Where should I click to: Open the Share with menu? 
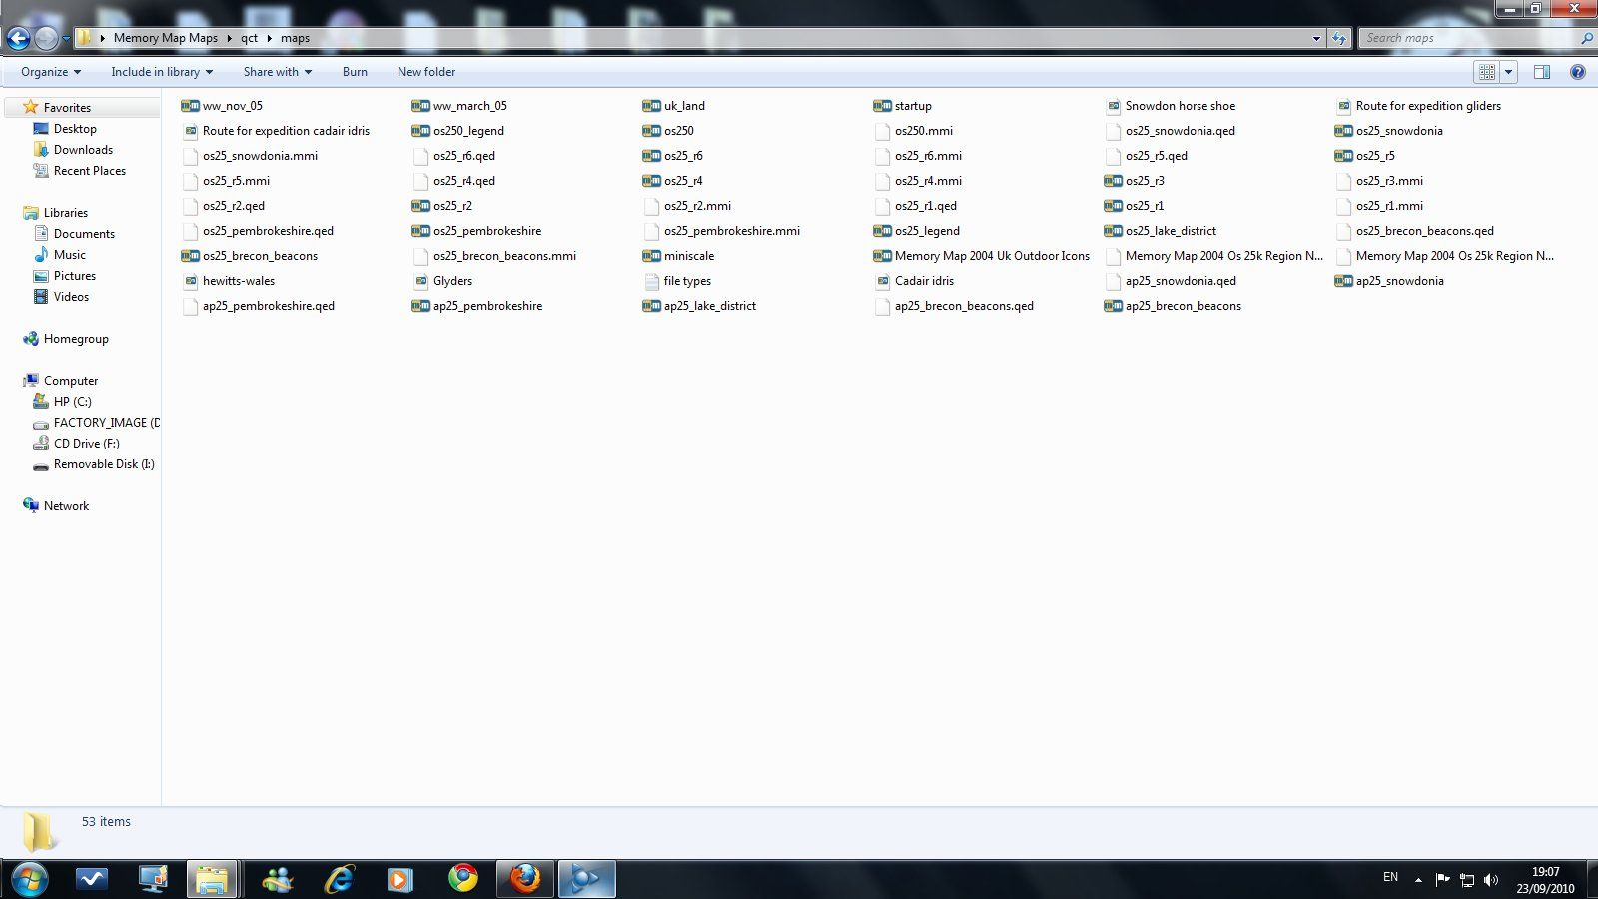point(278,72)
